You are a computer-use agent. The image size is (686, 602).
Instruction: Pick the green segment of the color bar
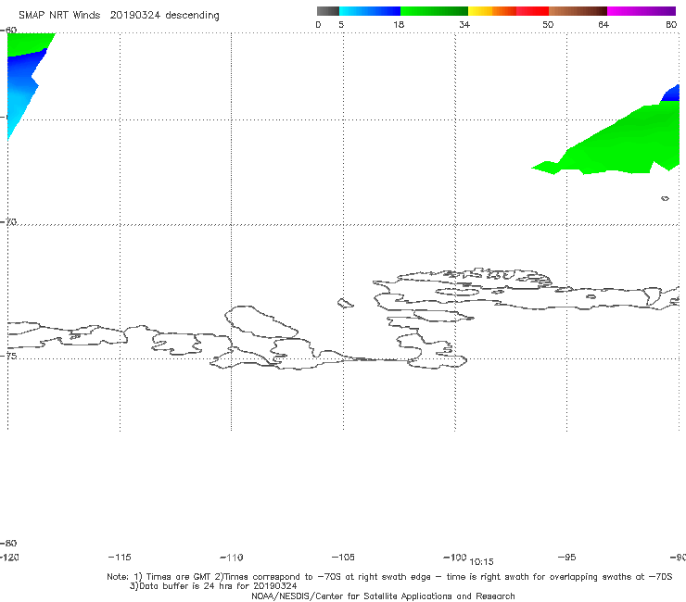click(x=434, y=11)
